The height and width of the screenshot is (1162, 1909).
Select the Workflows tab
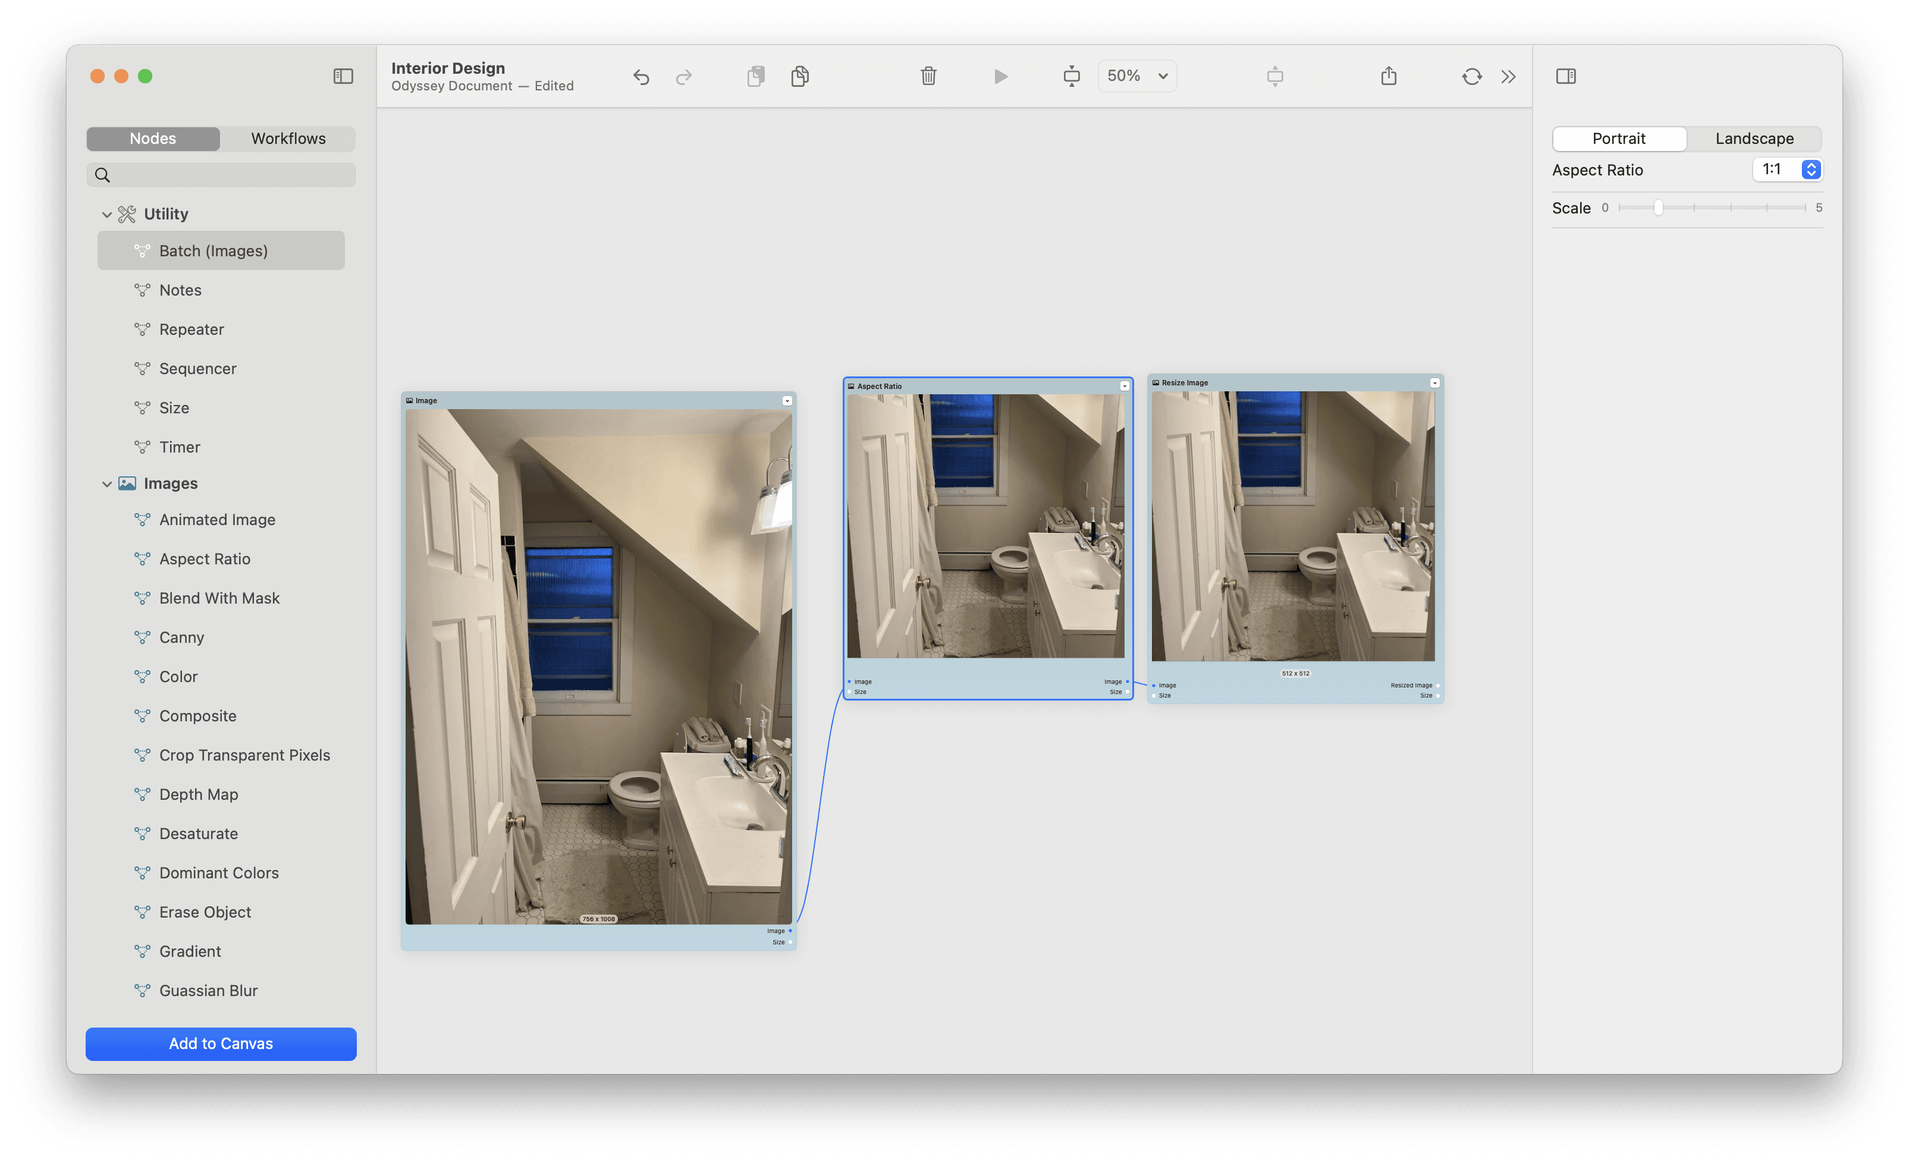288,138
